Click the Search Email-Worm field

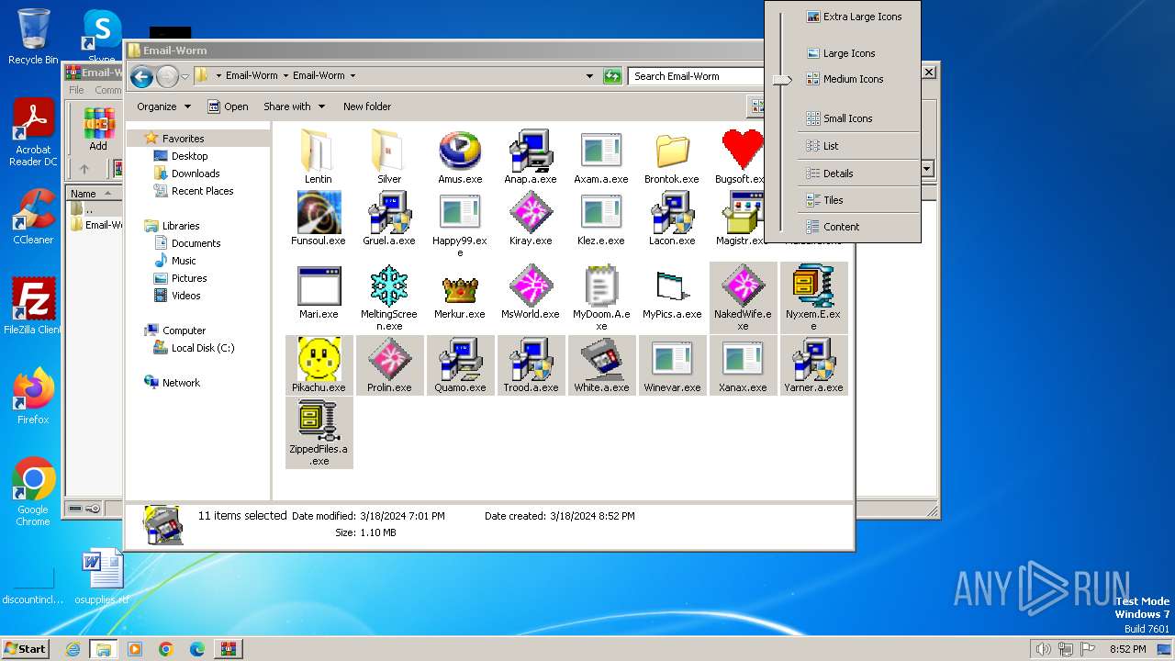[x=698, y=76]
